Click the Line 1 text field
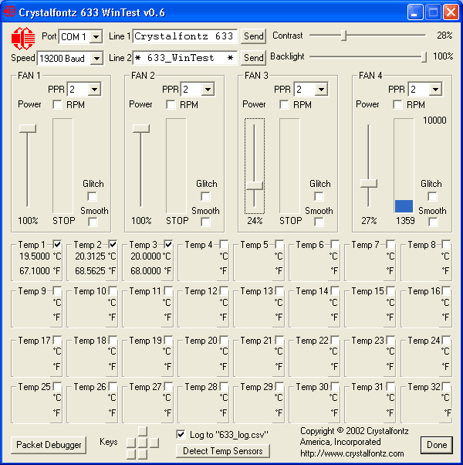 185,36
